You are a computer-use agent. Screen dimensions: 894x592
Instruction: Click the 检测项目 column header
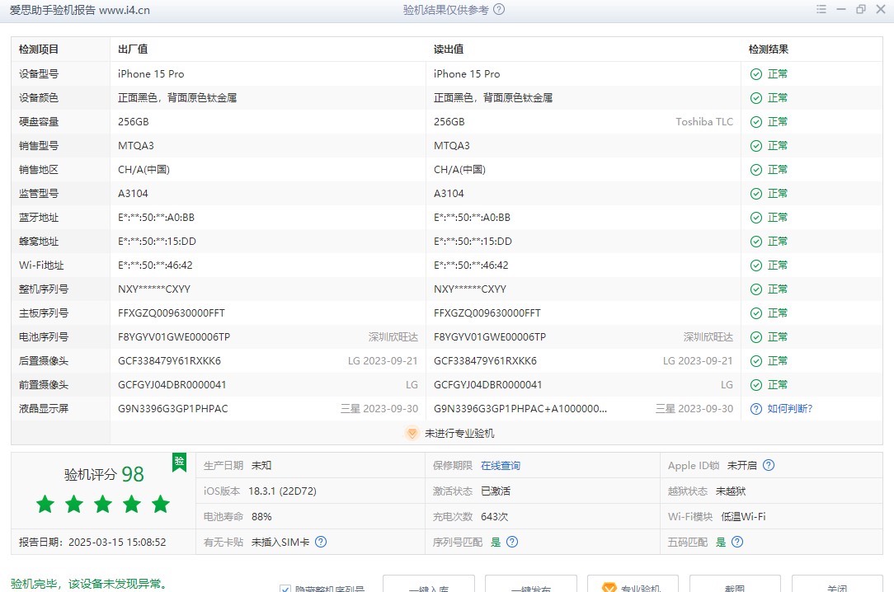click(39, 49)
